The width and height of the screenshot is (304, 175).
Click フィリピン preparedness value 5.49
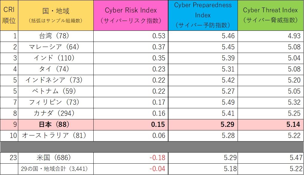coord(228,102)
